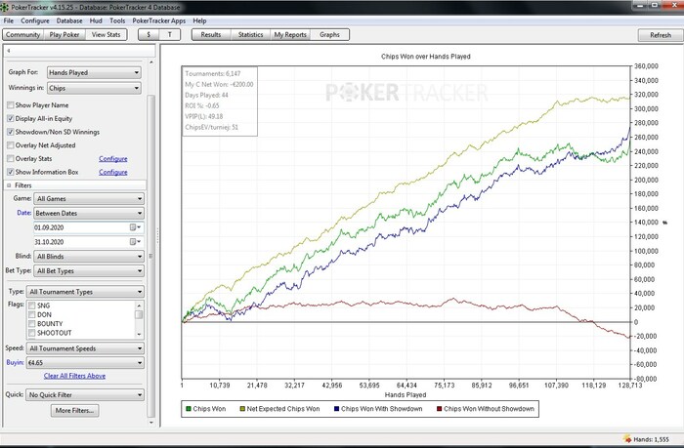Click Clear All Filters Above link
684x448 pixels.
74,376
